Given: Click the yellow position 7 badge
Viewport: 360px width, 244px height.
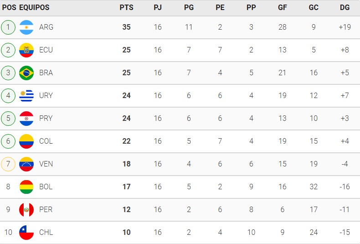Looking at the screenshot, I should (8, 164).
